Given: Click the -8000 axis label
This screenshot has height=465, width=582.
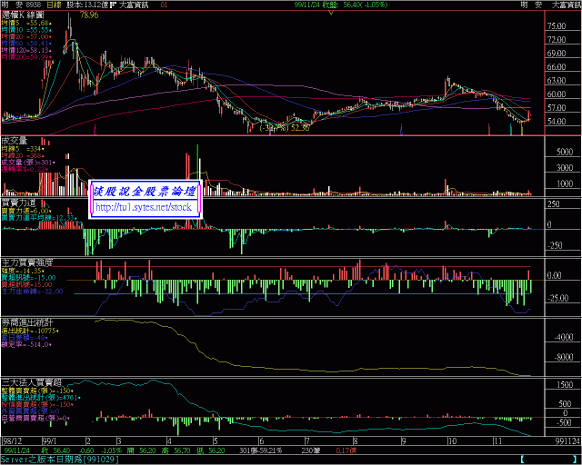Looking at the screenshot, I should click(x=564, y=358).
